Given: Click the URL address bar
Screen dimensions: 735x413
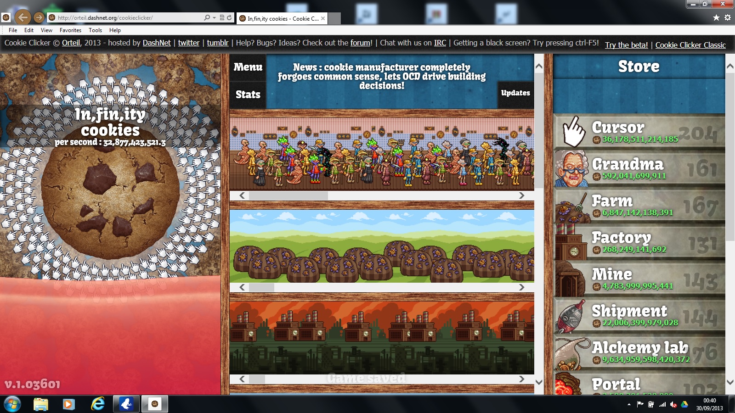Looking at the screenshot, I should [x=126, y=17].
